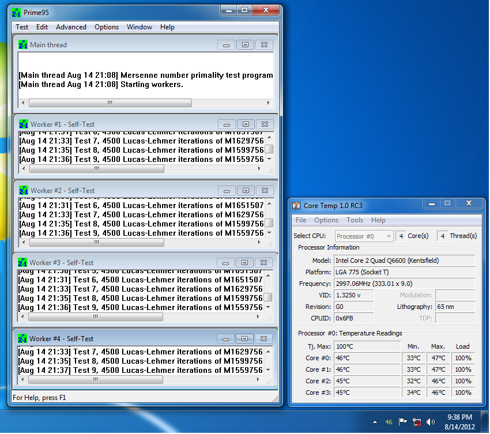Open Action Center flag tray icon
This screenshot has height=434, width=490.
tap(403, 422)
